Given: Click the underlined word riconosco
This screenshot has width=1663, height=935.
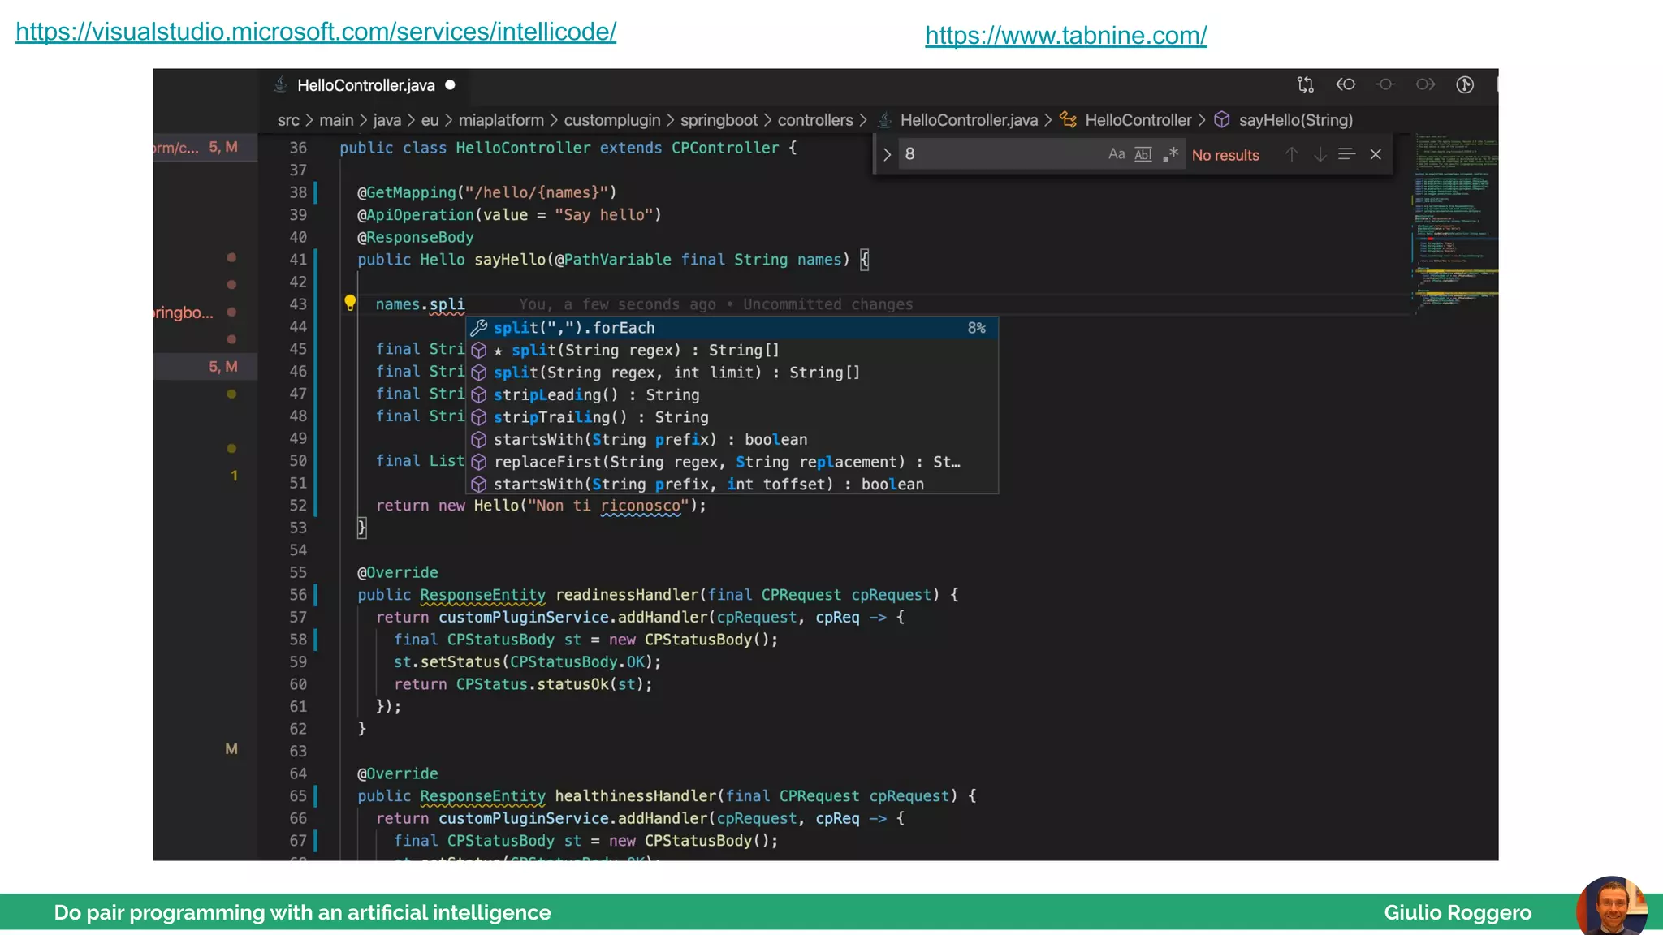Looking at the screenshot, I should pos(641,506).
